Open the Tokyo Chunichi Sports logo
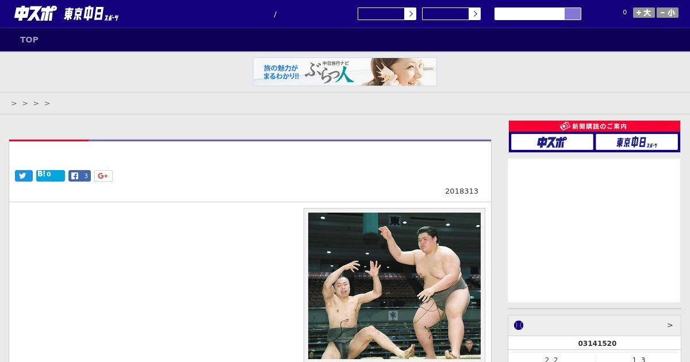Viewport: 690px width, 362px height. [x=91, y=14]
